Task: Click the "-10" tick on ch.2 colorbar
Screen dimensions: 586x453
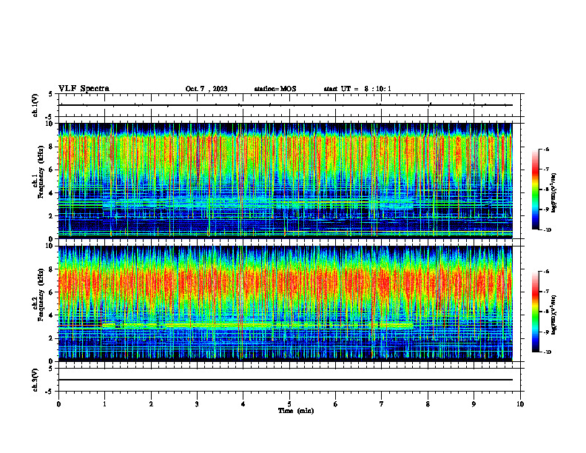Action: pyautogui.click(x=547, y=352)
